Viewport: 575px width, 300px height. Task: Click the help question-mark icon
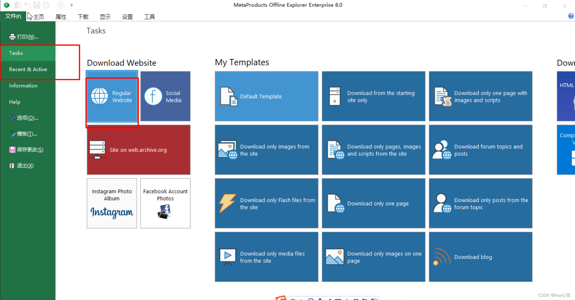[x=571, y=16]
